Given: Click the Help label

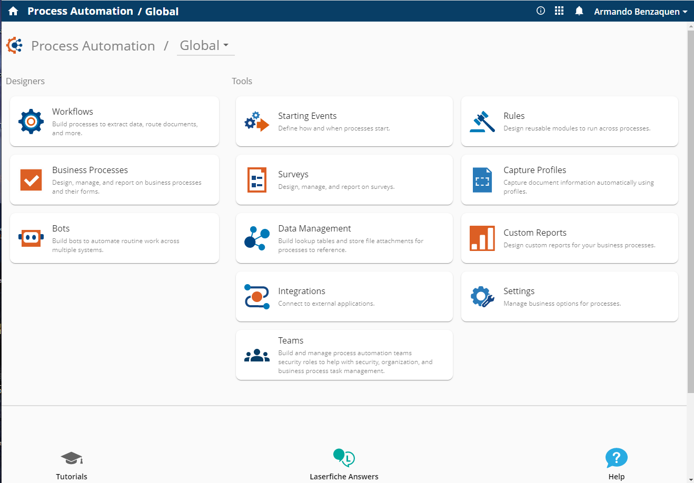Looking at the screenshot, I should tap(617, 477).
